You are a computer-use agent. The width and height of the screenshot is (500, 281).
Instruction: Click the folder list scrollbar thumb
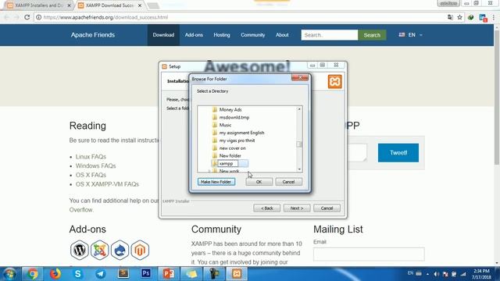click(x=299, y=144)
